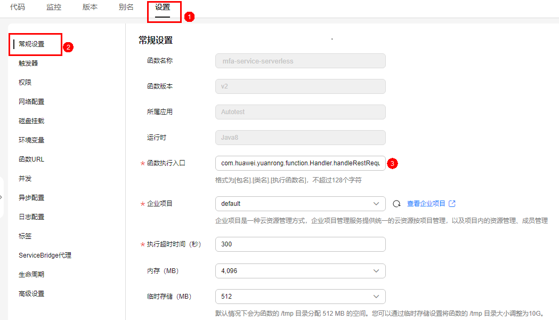Open the 监控 tab
559x320 pixels.
tap(54, 7)
